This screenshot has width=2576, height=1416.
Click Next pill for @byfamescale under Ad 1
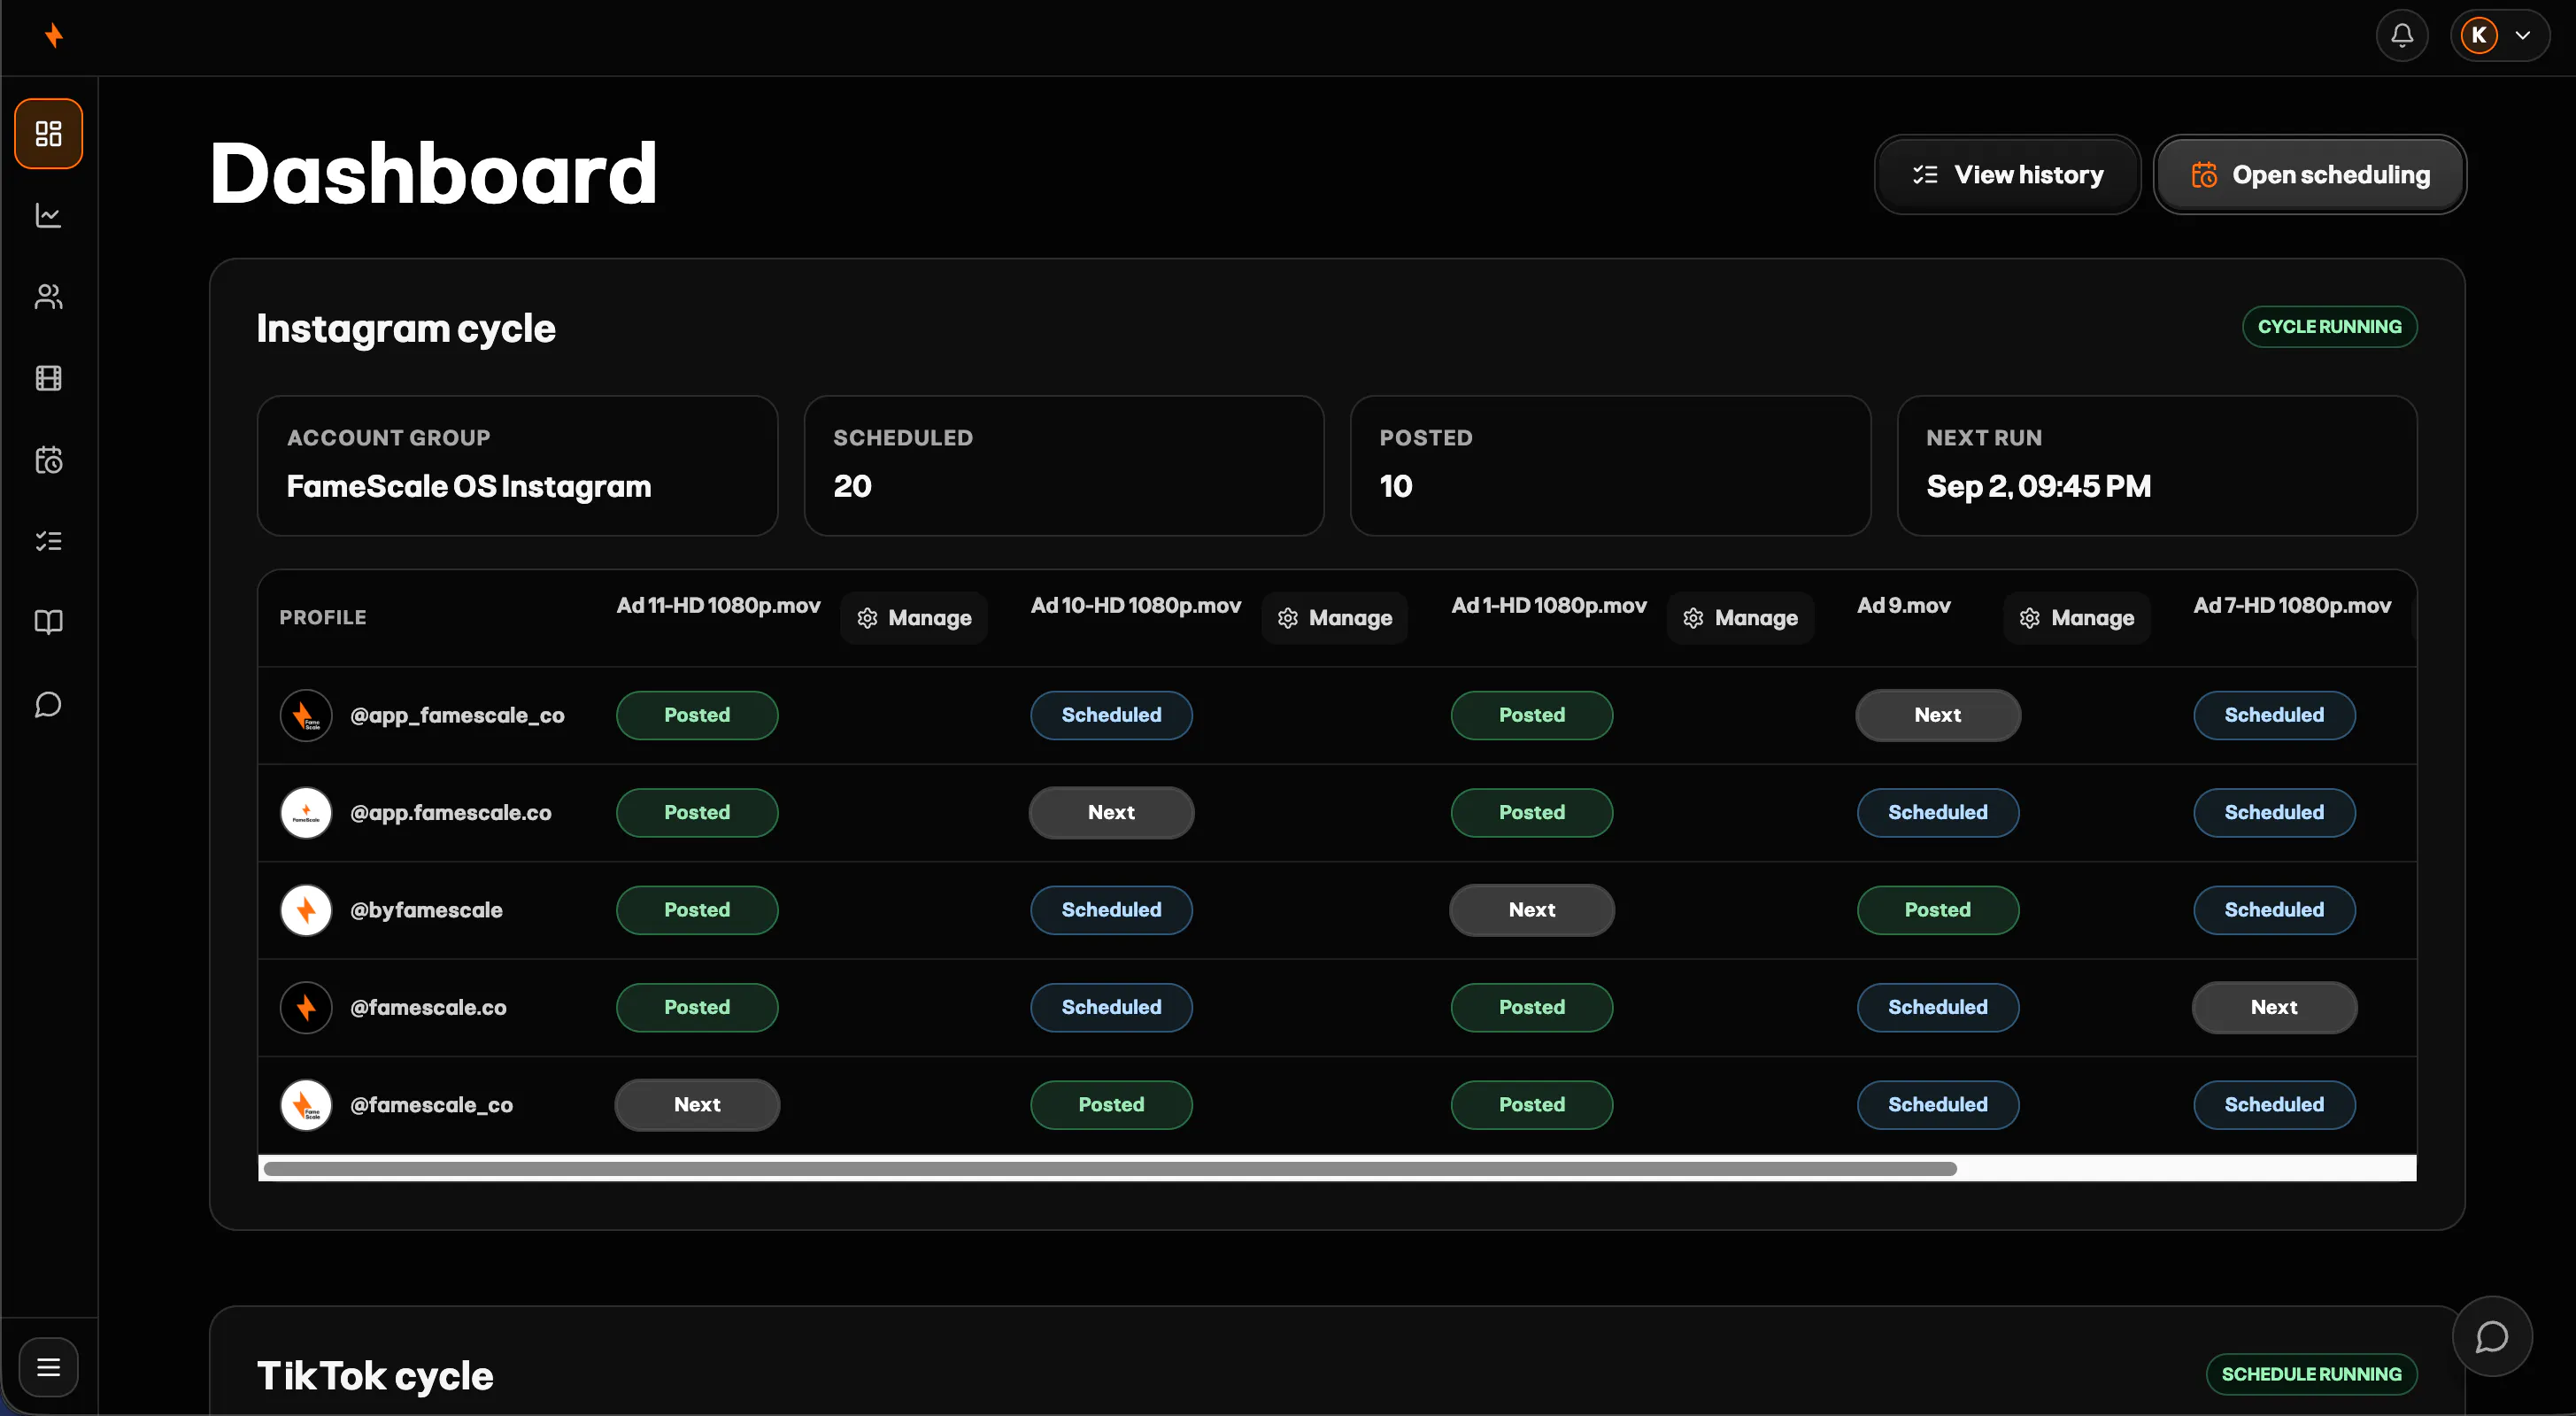point(1532,910)
